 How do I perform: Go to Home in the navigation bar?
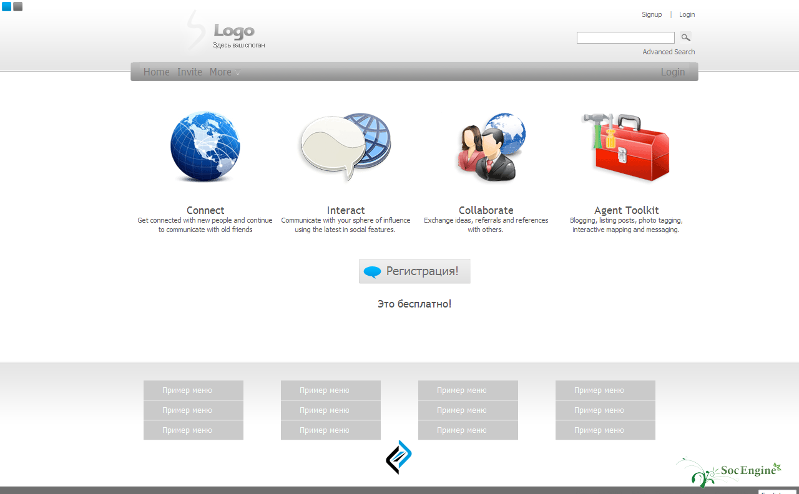click(156, 72)
